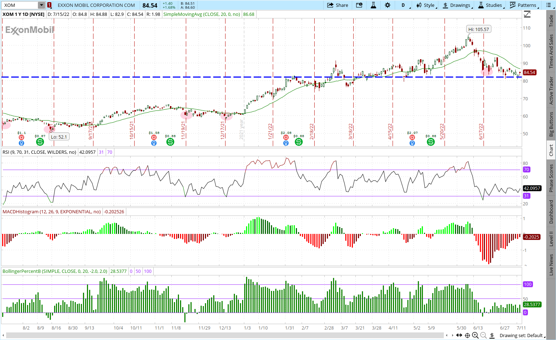Click the zoom out magnifier icon
This screenshot has height=340, width=556.
point(483,335)
